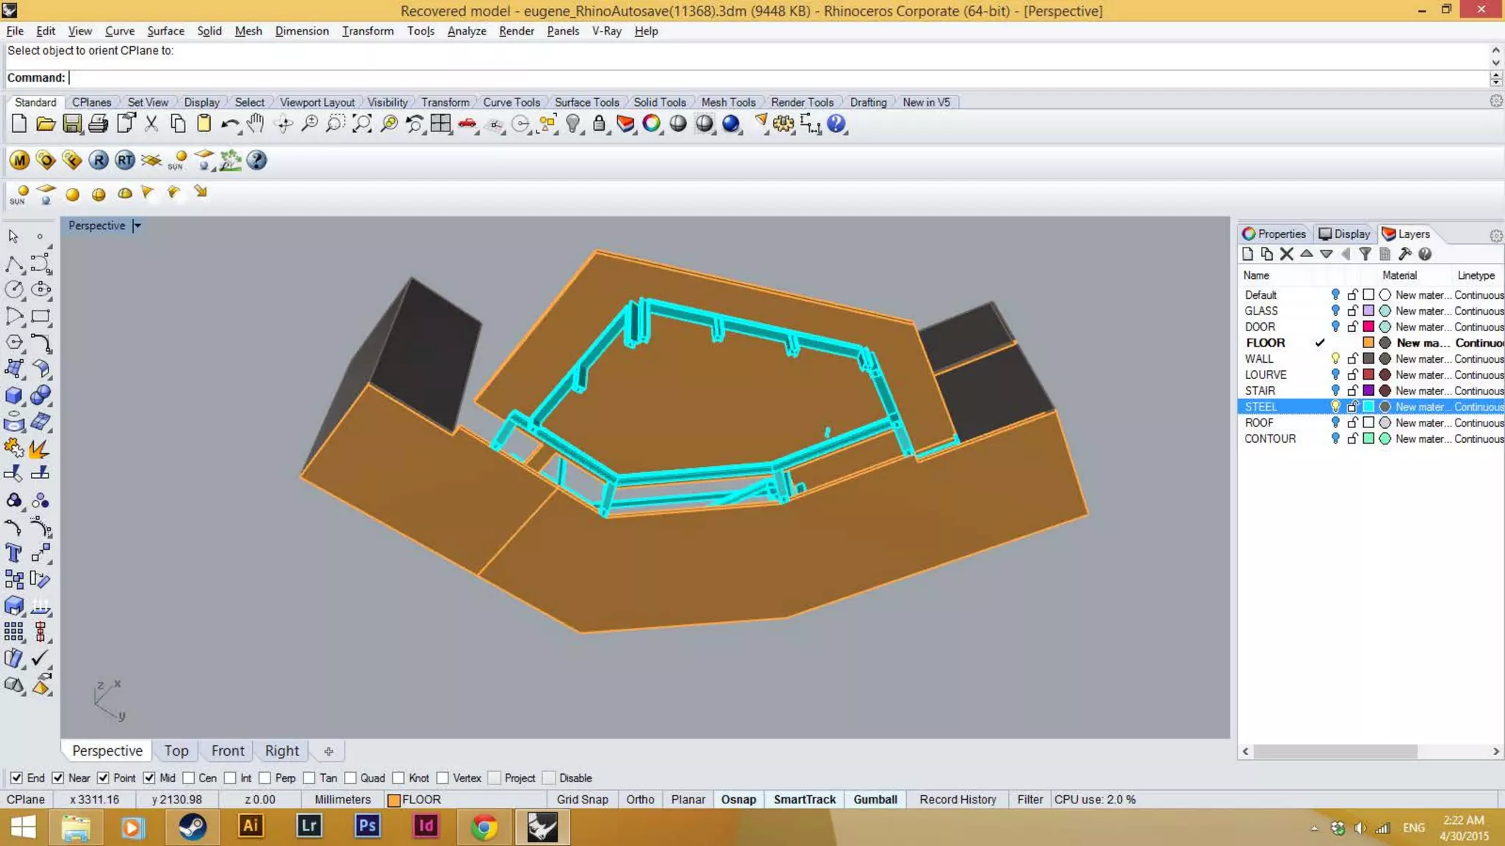Click the four-viewport layout icon
Screen dimensions: 1505x846
click(x=441, y=123)
